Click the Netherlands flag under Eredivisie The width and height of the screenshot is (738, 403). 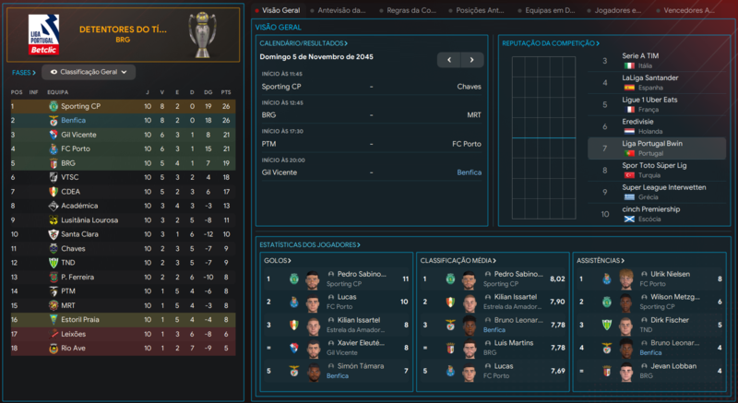click(629, 132)
